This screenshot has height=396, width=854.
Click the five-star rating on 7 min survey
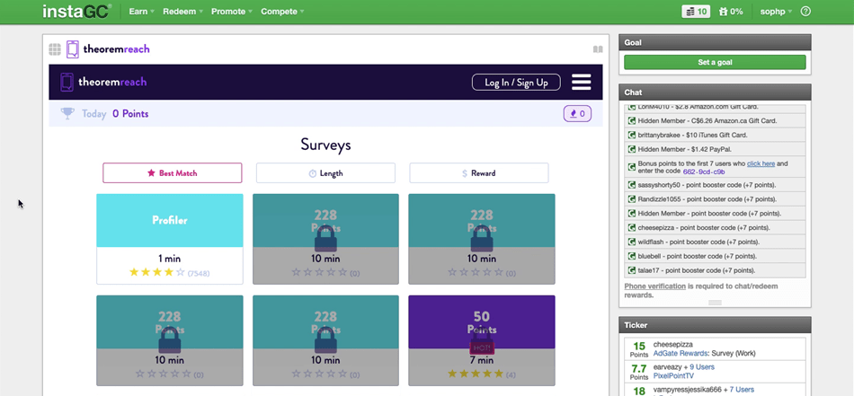[x=476, y=374]
